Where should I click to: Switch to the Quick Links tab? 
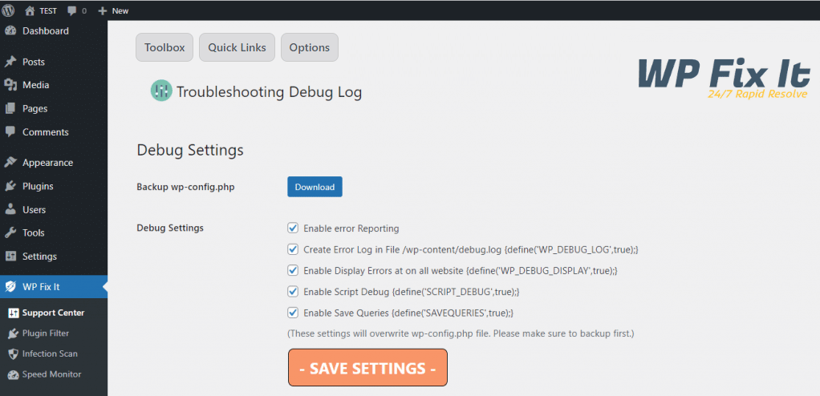pyautogui.click(x=237, y=47)
